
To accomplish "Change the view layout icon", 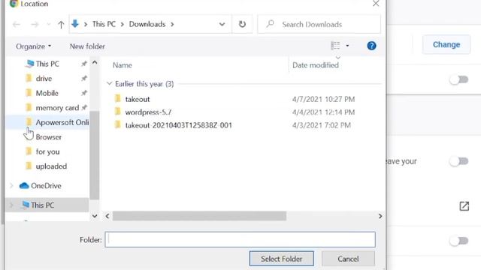I will pyautogui.click(x=335, y=46).
